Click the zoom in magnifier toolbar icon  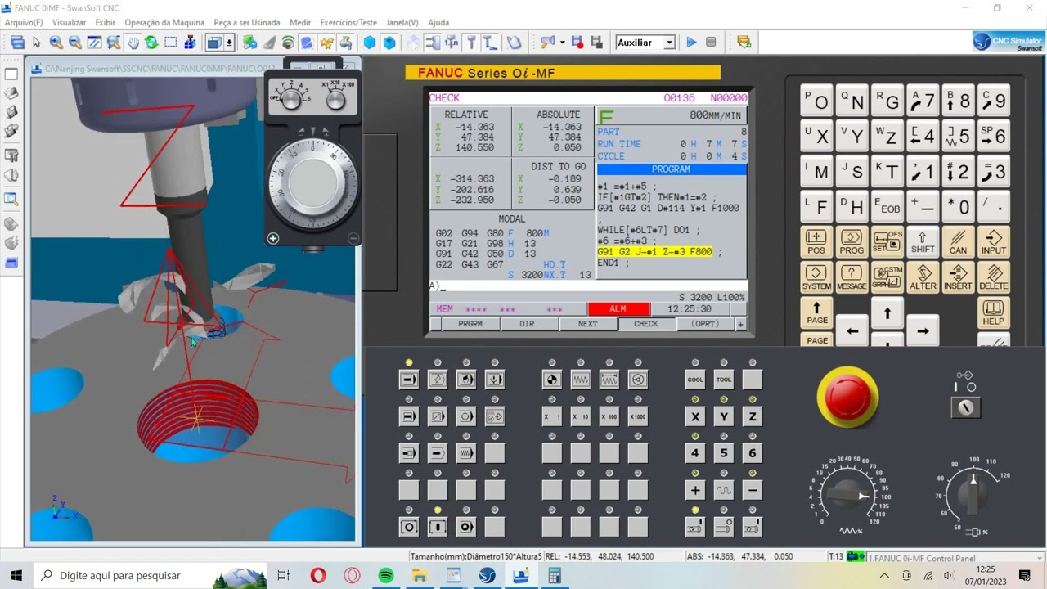click(56, 43)
